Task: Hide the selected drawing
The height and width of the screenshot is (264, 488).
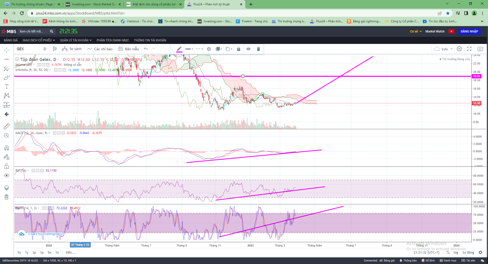Action: [249, 49]
